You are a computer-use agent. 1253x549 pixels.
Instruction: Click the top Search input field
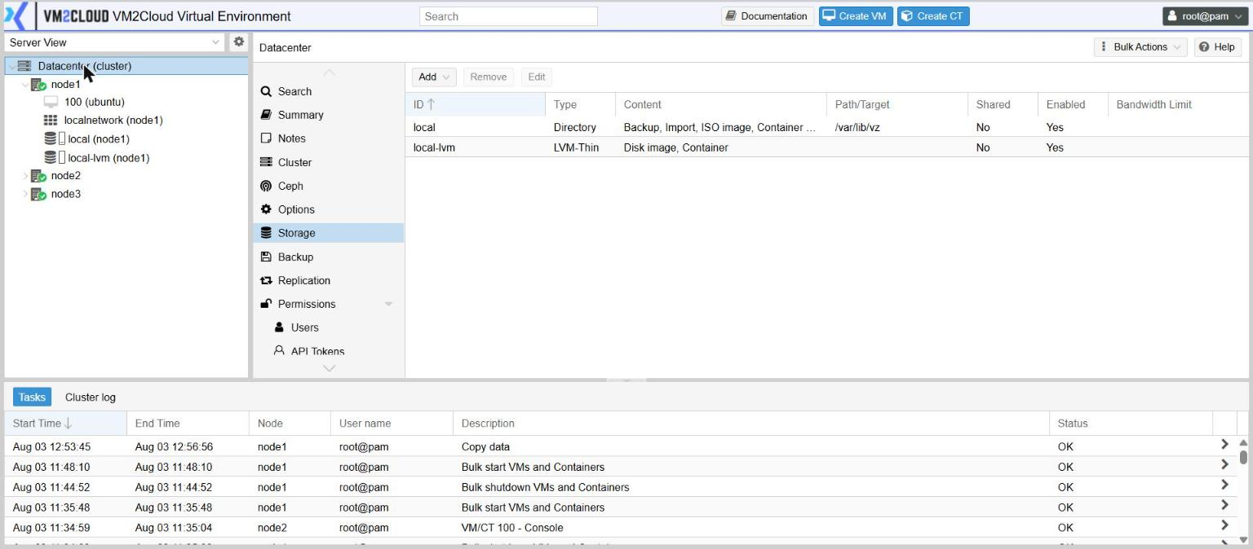pos(508,16)
